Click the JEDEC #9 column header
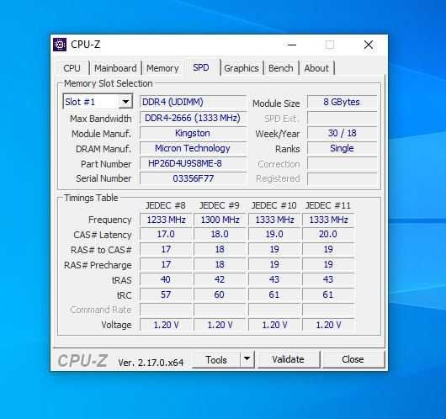The height and width of the screenshot is (419, 446). tap(220, 205)
